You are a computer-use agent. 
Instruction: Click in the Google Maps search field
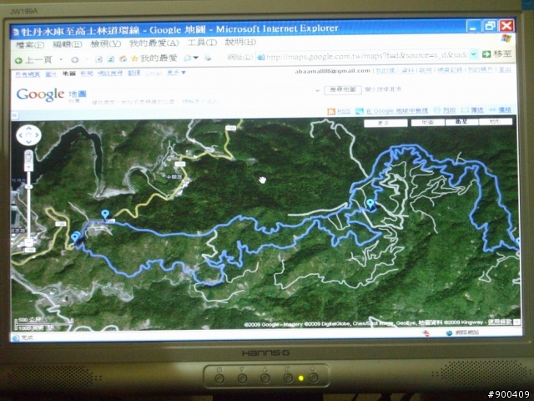(202, 92)
